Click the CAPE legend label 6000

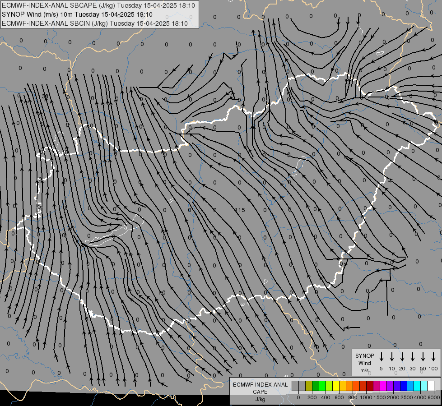(434, 397)
